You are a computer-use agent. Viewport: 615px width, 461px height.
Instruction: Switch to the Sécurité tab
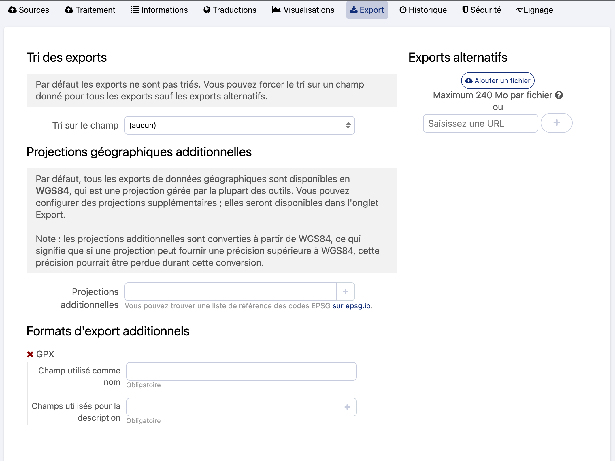coord(482,10)
